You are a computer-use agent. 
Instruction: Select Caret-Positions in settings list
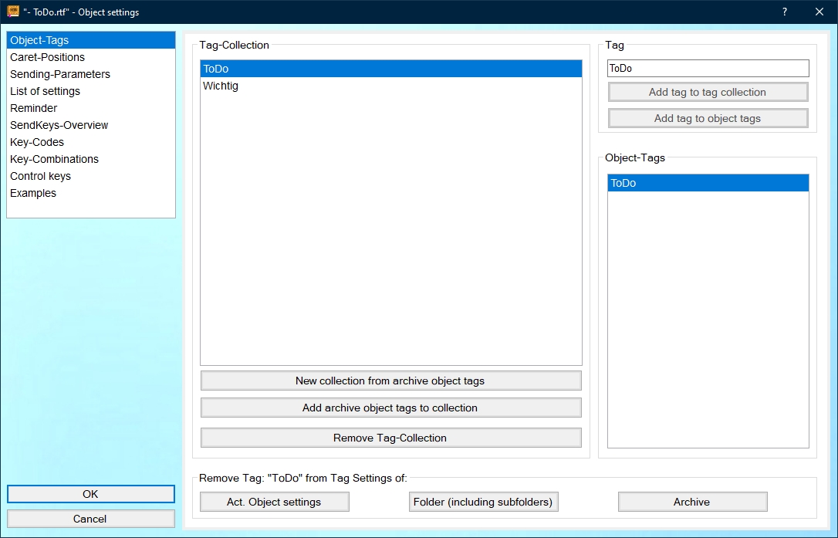tap(47, 57)
